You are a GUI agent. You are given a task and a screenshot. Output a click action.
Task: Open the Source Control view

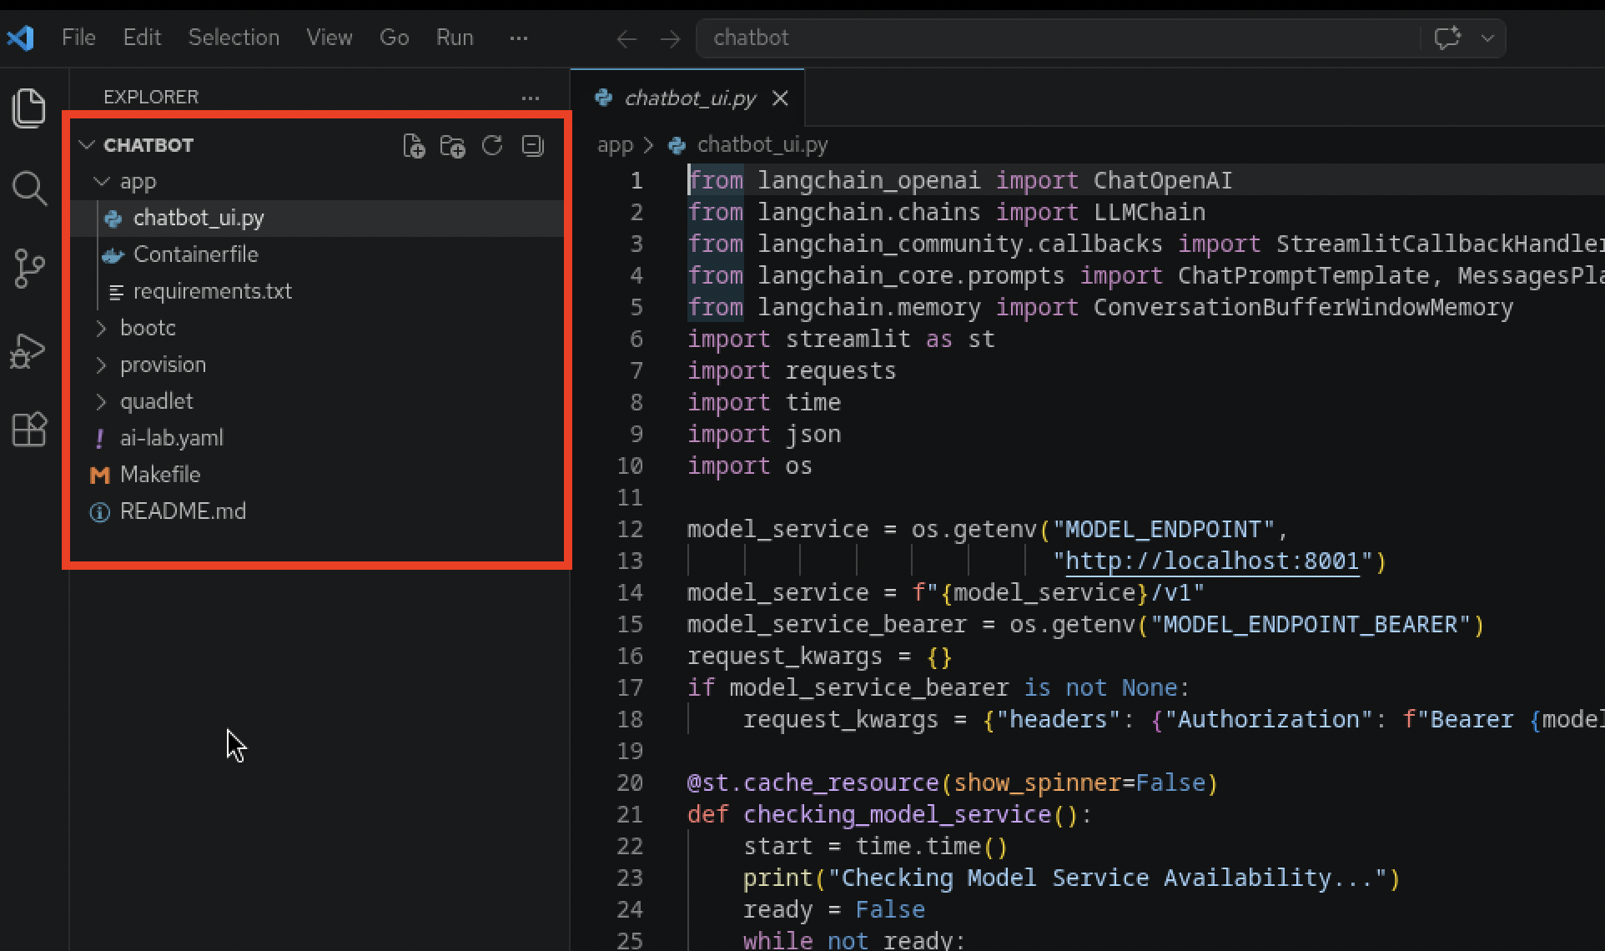[x=29, y=269]
